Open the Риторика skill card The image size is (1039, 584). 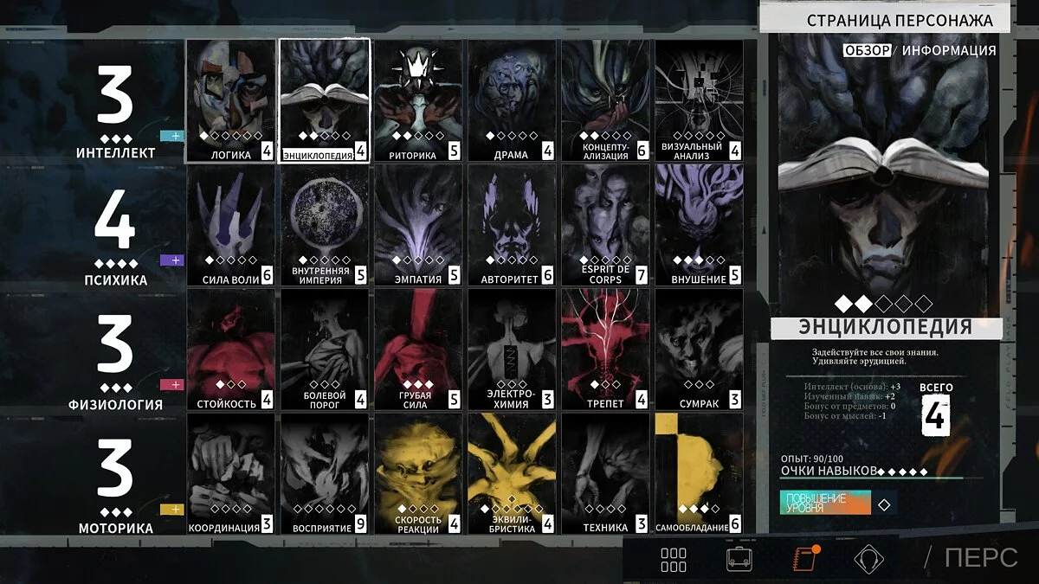418,100
